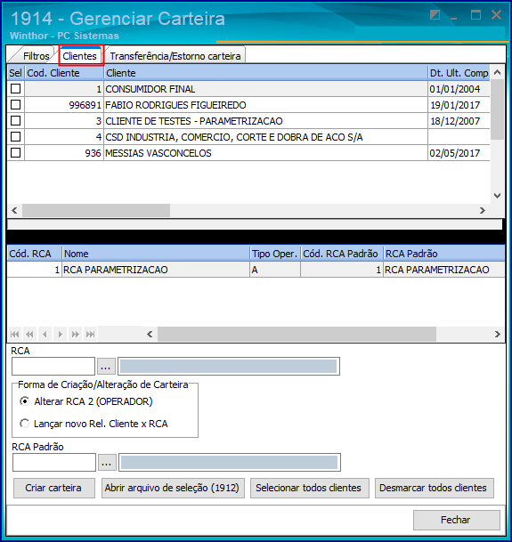Select CSD INDUSTRIA, COMERCIO client name
512x542 pixels.
click(265, 137)
